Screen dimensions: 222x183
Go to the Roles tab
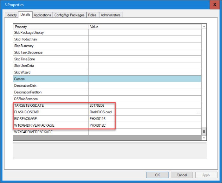[92, 15]
